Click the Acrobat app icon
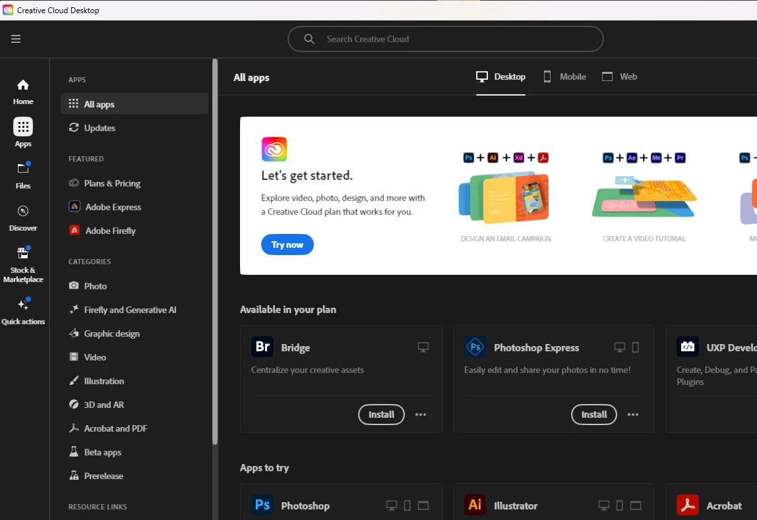 click(688, 505)
